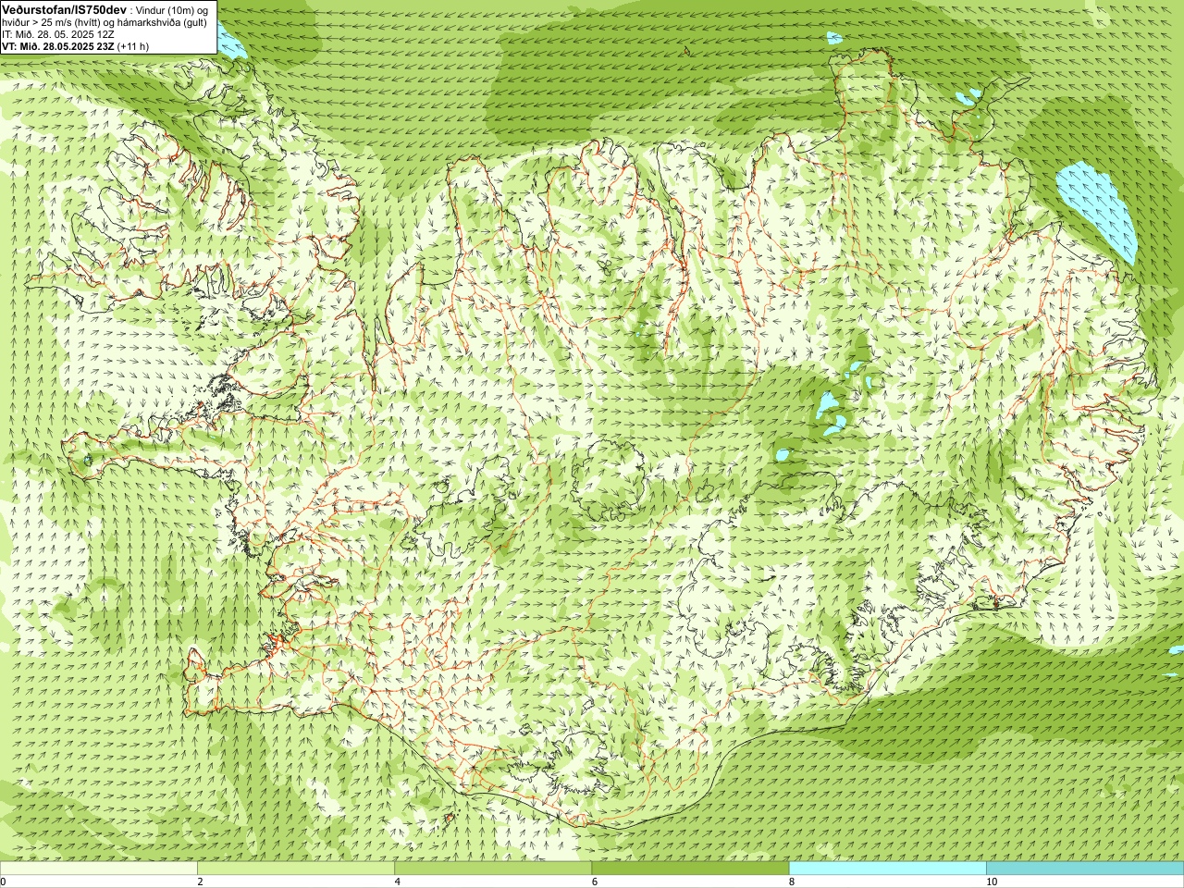Click the legend tick label '10'
This screenshot has width=1184, height=888.
point(992,882)
